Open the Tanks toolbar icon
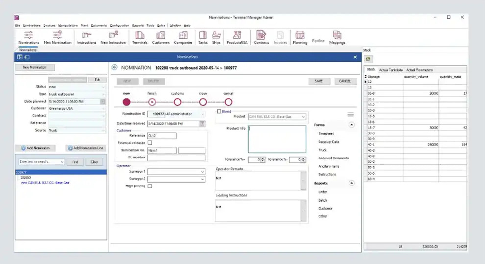 click(203, 37)
